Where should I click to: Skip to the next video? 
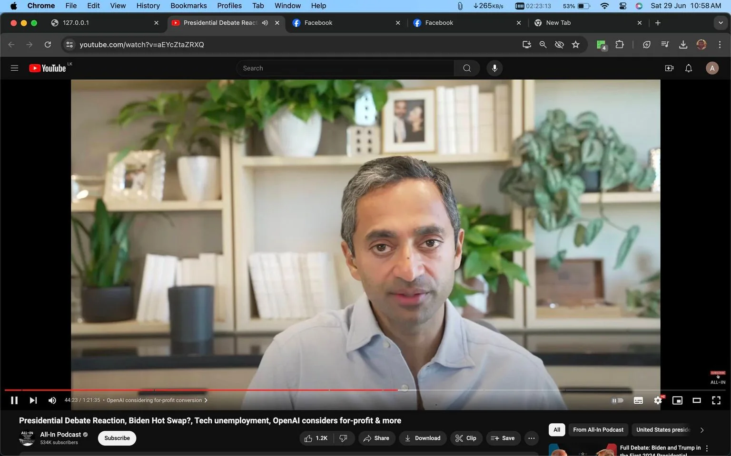(x=33, y=400)
